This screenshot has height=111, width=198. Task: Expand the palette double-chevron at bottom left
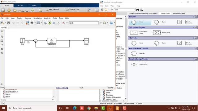coord(2,84)
